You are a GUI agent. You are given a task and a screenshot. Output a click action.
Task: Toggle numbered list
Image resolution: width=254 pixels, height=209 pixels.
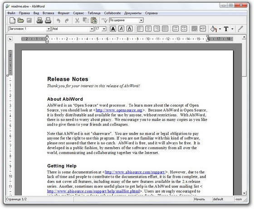pyautogui.click(x=176, y=29)
